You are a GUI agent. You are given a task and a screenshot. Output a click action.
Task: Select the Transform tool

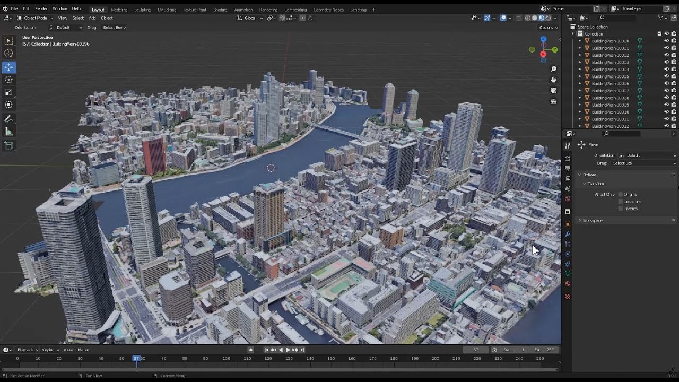point(8,105)
